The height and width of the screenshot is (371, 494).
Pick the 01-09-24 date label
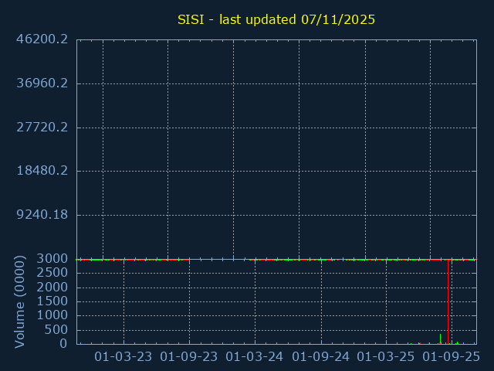click(321, 357)
